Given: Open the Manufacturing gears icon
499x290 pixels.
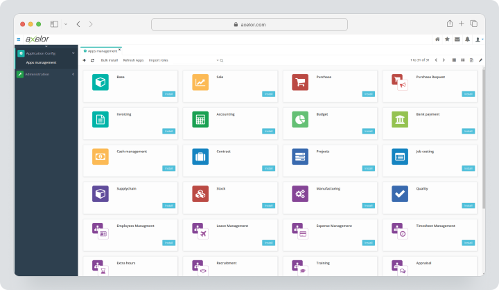Looking at the screenshot, I should click(x=300, y=194).
